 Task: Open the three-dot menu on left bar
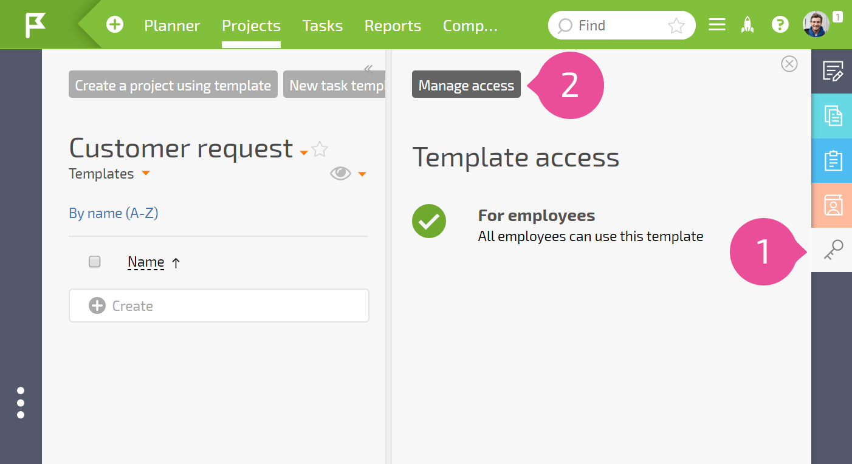[x=21, y=403]
